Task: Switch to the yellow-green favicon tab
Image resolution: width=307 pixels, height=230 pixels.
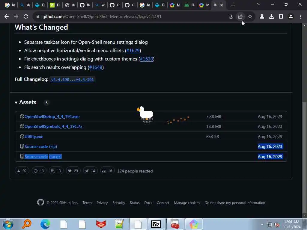Action: pos(55,5)
